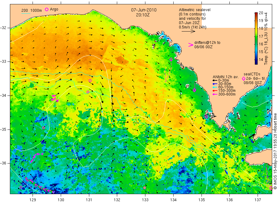Click the 'ANMN 12h av.' legend heading
The height and width of the screenshot is (204, 279).
(x=226, y=77)
